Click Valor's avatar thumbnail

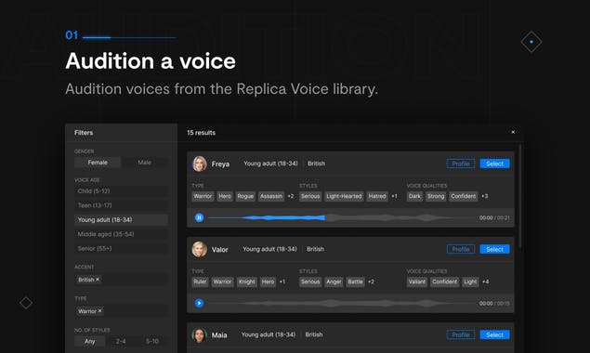pos(200,249)
